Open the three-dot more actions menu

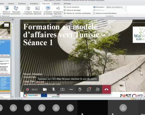71,89
